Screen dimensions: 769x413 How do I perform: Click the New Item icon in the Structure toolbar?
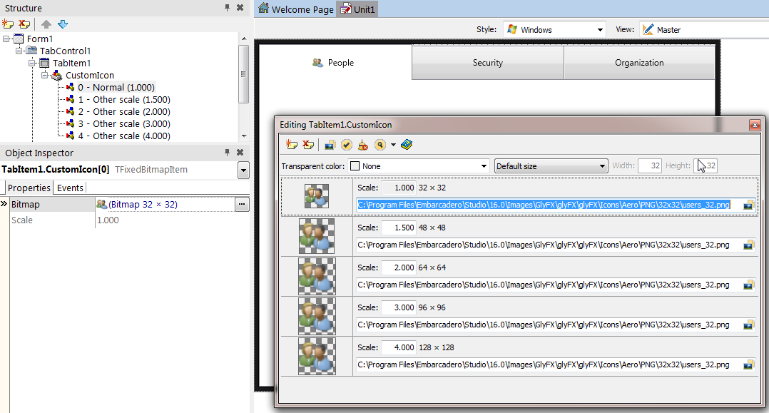click(9, 24)
